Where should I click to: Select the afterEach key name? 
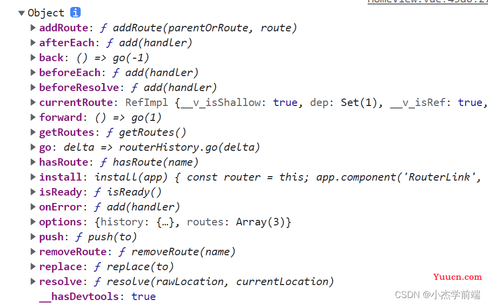(67, 43)
